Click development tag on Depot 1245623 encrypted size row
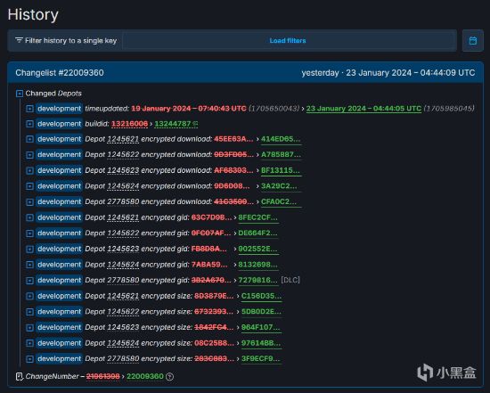 point(59,327)
